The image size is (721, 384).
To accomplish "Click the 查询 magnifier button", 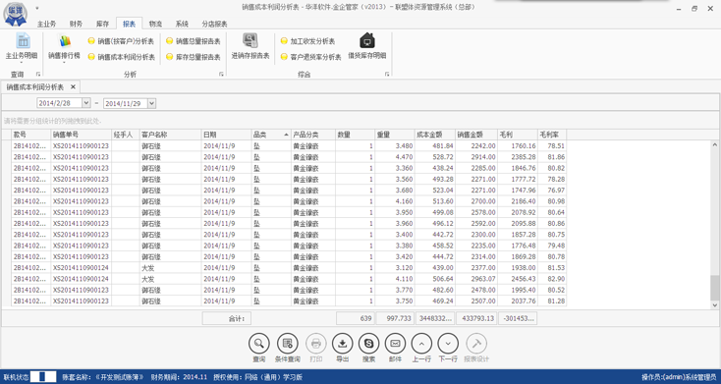I will tap(259, 343).
